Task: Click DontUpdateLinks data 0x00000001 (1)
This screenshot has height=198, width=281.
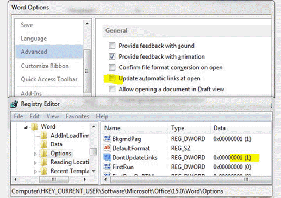Action: [x=232, y=158]
